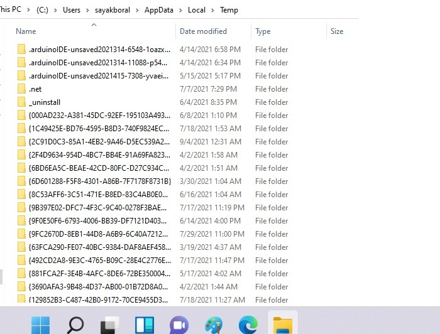Click folder icon of {2C91D0C3-85A1 row
This screenshot has width=440, height=334.
click(x=21, y=141)
